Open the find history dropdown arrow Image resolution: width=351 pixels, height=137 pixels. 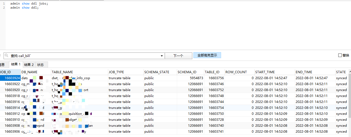tap(162, 56)
